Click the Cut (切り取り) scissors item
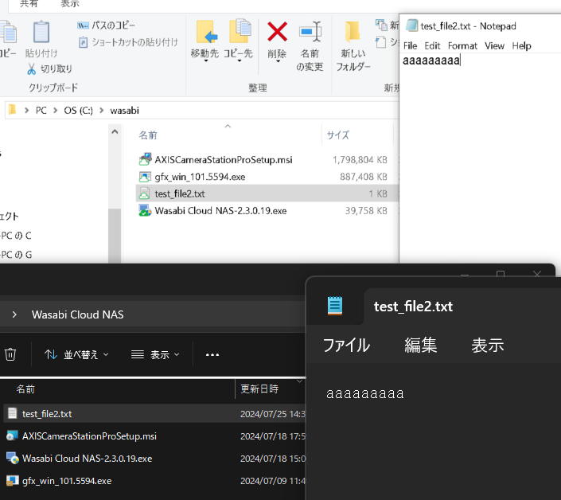Viewport: 561px width, 500px height. (49, 68)
